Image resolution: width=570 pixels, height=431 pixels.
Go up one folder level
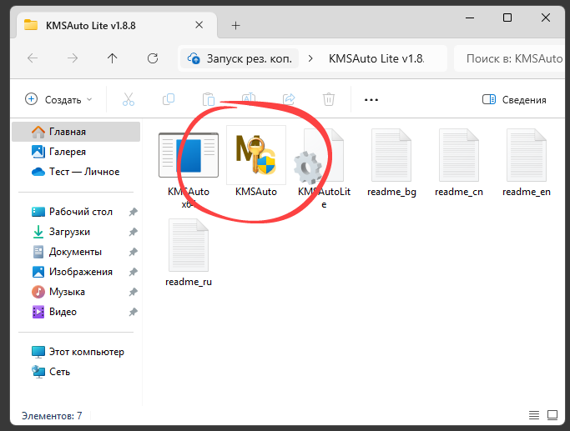(113, 58)
